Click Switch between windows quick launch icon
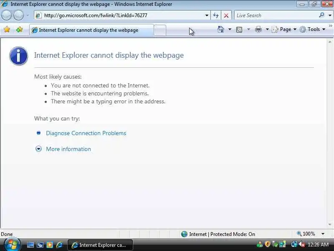 click(x=40, y=245)
